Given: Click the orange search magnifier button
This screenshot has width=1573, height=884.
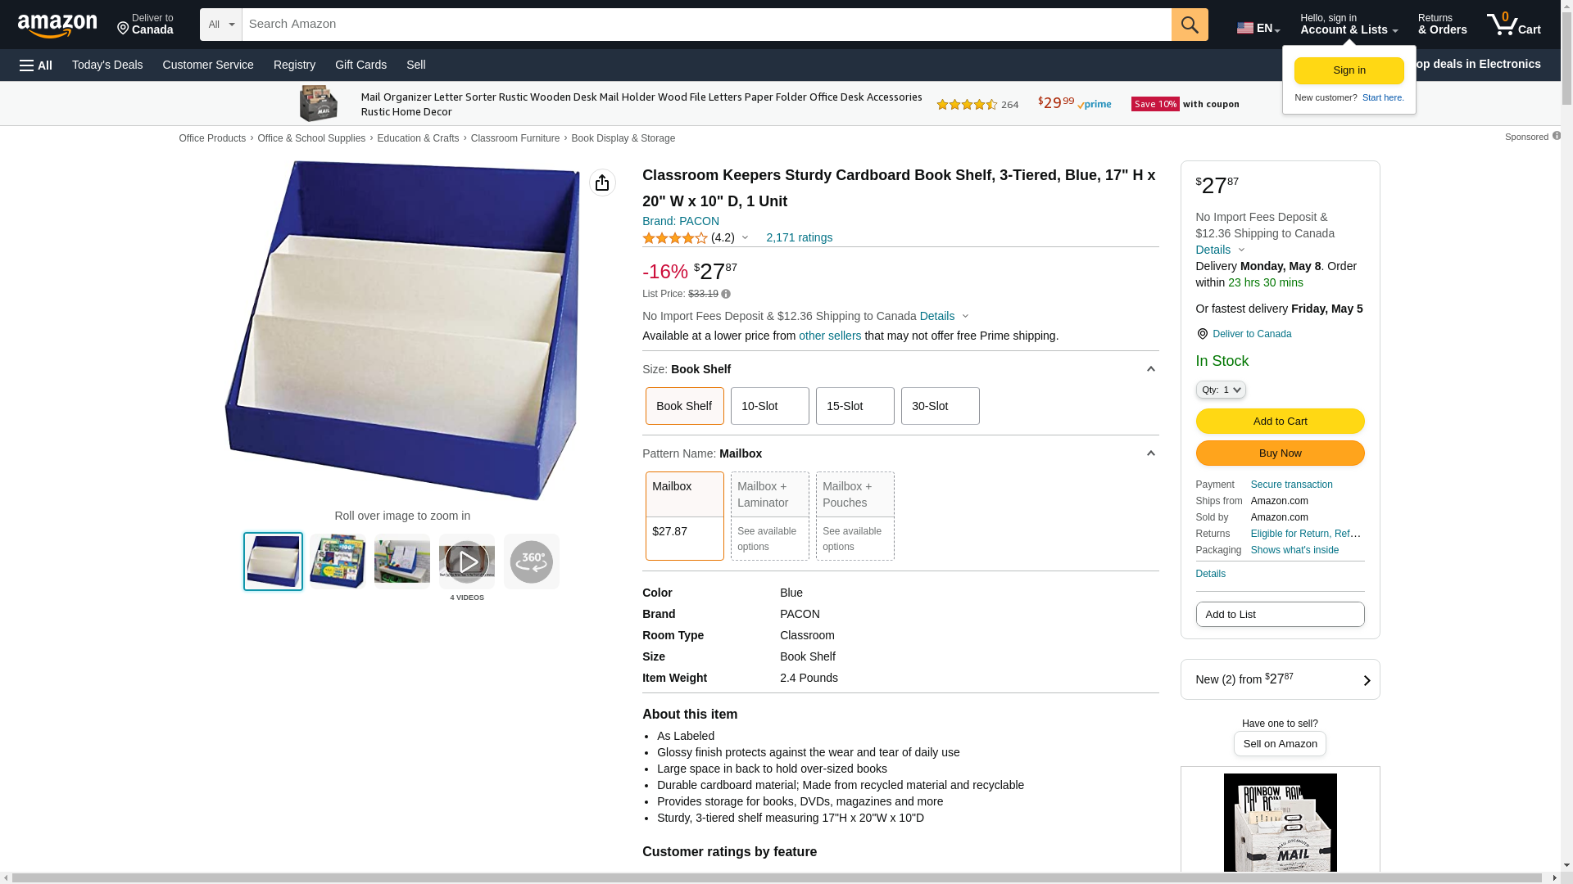Looking at the screenshot, I should click(1190, 25).
